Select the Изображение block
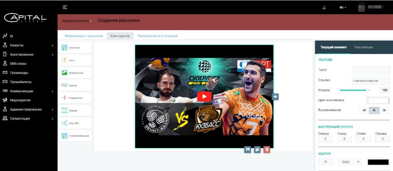The image size is (393, 171). [x=75, y=73]
